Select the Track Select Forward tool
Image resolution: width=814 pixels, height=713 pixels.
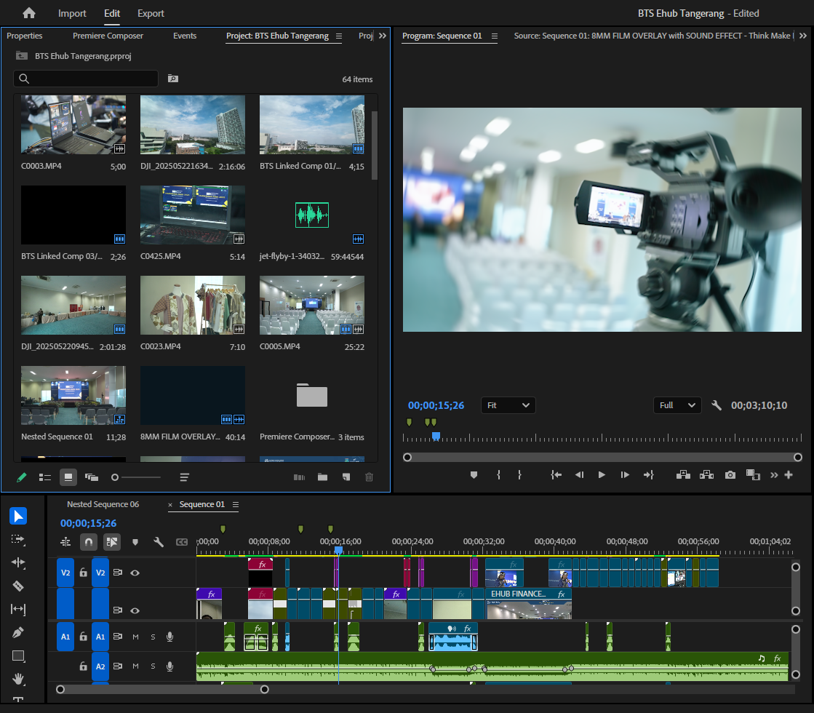click(x=18, y=539)
